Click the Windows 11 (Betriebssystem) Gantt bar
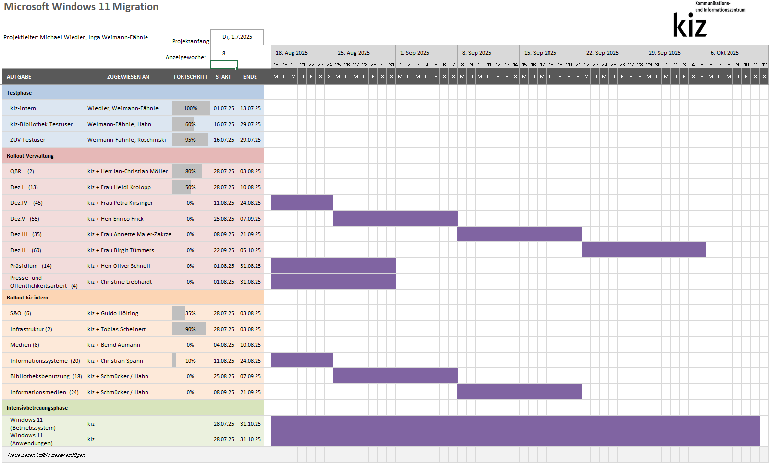Image resolution: width=769 pixels, height=464 pixels. pos(515,423)
